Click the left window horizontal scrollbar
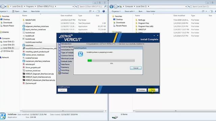216x121 pixels. [x=63, y=111]
